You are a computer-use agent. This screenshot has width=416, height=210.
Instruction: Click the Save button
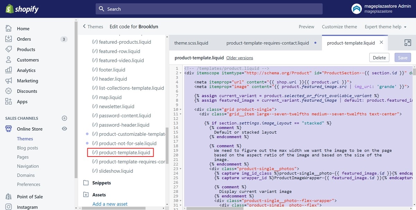[x=402, y=58]
